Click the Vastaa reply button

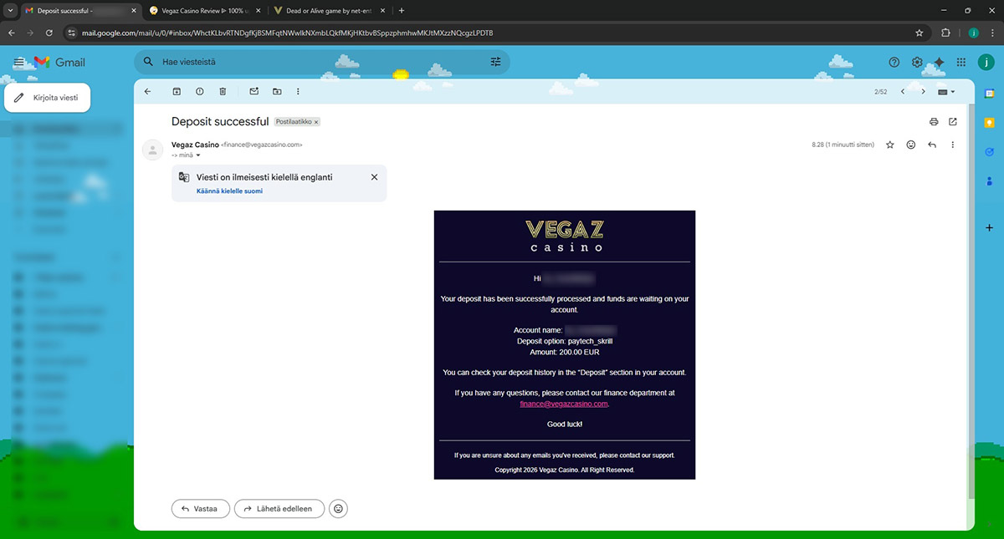point(200,508)
